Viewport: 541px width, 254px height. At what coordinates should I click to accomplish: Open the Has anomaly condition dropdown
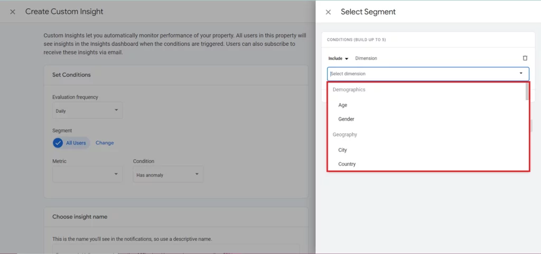[x=167, y=174]
